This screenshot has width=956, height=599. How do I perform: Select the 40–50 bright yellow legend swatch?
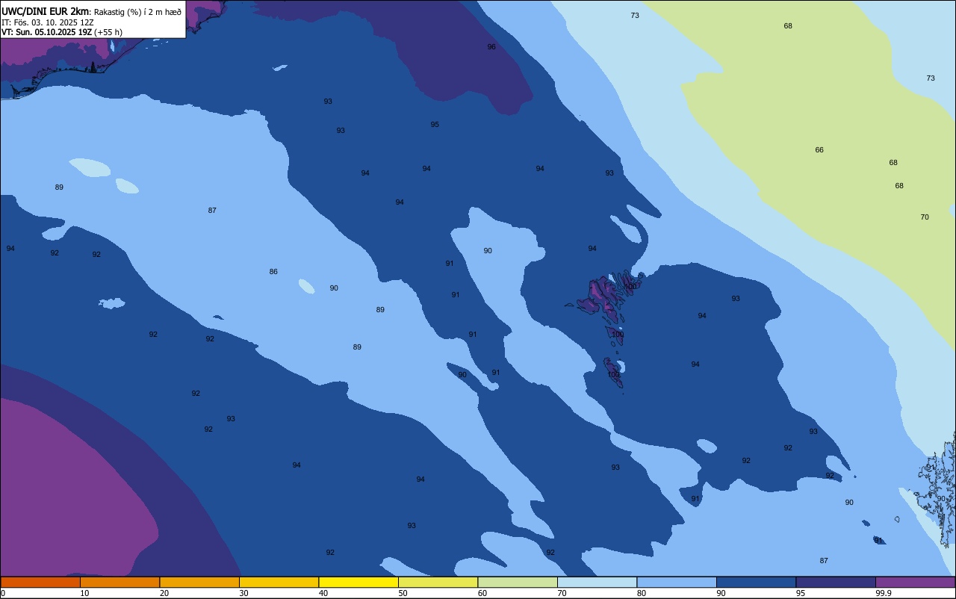click(358, 582)
